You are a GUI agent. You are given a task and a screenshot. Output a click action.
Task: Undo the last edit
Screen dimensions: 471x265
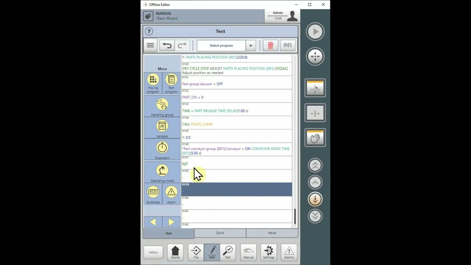167,45
